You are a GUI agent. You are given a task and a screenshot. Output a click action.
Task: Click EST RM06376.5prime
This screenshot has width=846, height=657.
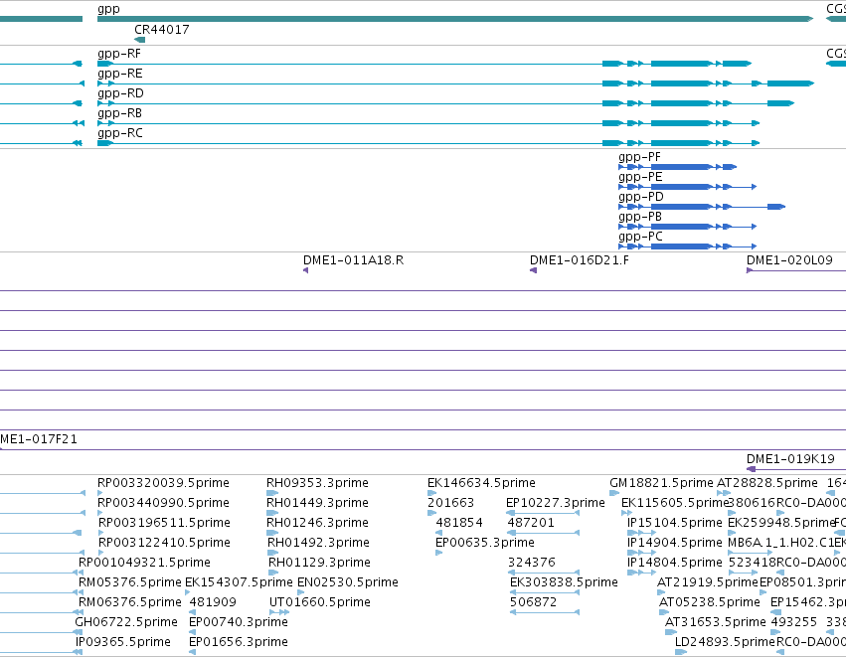(130, 602)
